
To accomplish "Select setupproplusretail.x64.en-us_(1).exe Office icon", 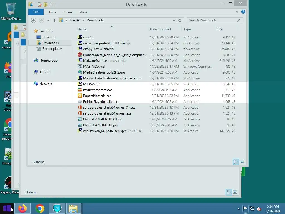I will point(80,107).
